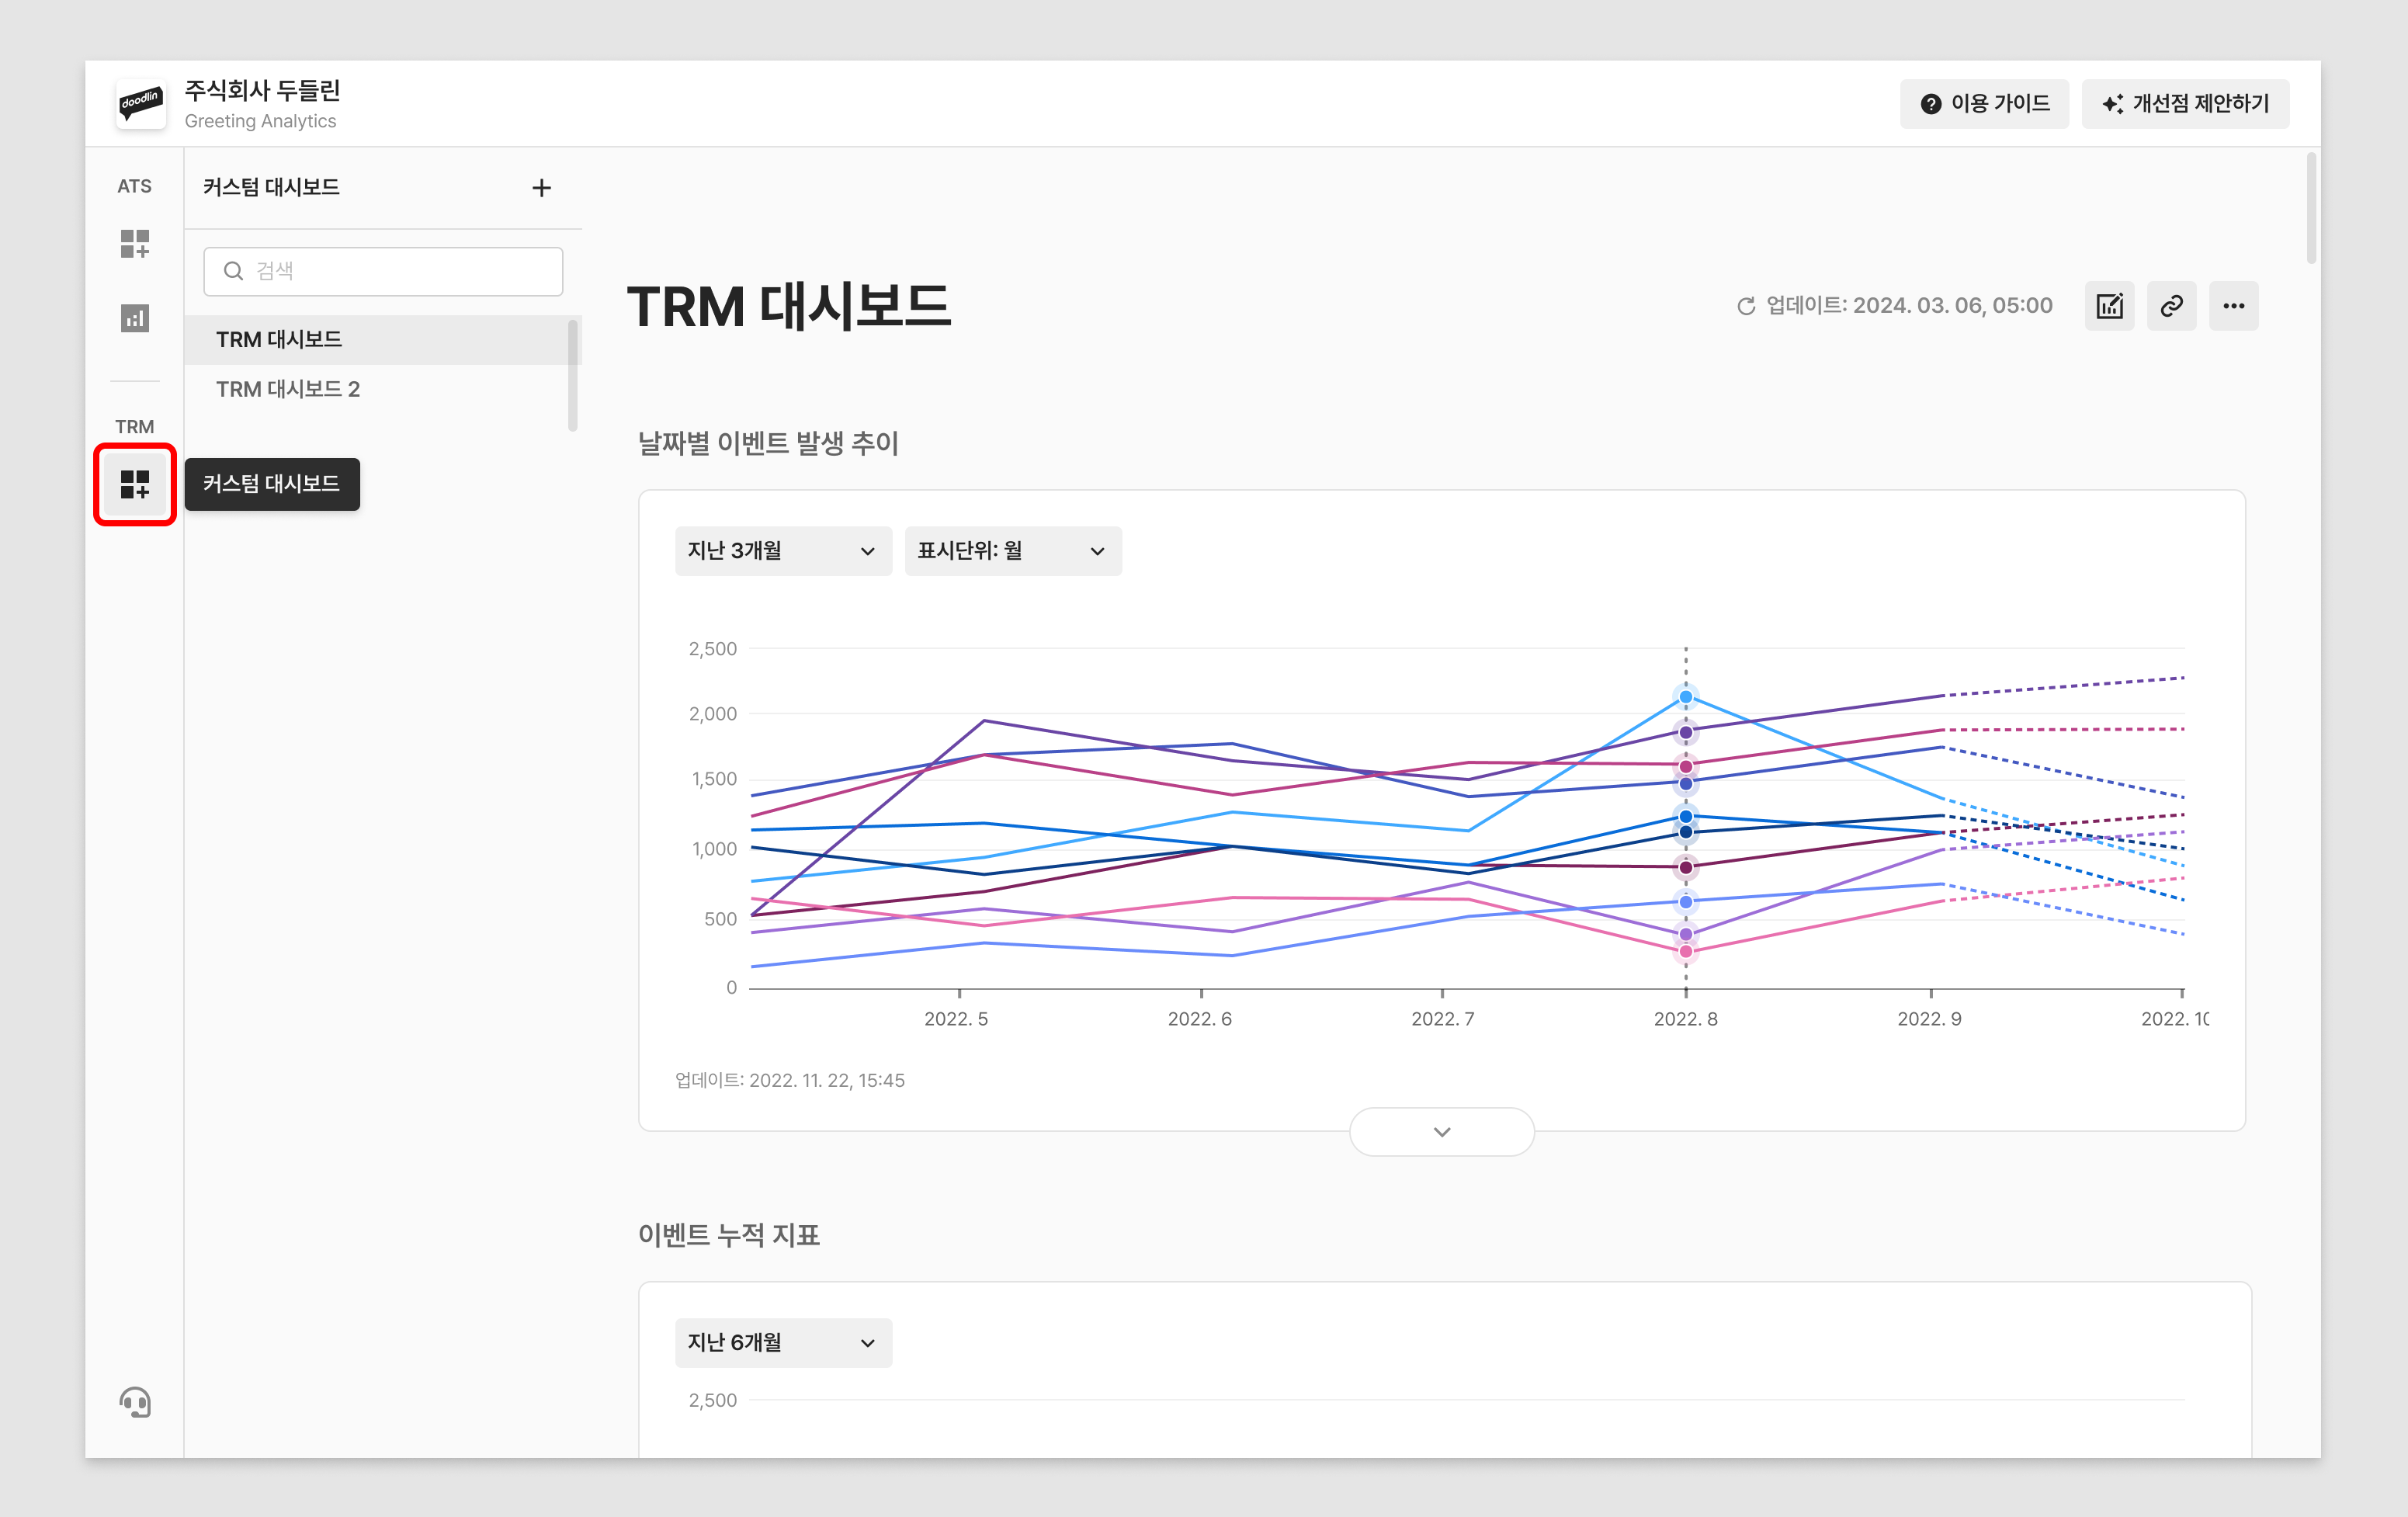The image size is (2408, 1517).
Task: Click the 이용 가이드 button
Action: coord(1984,104)
